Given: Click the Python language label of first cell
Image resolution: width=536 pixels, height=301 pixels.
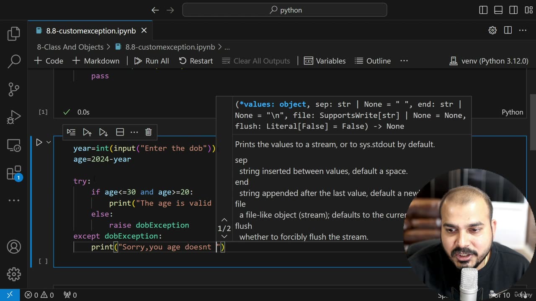Looking at the screenshot, I should 513,112.
